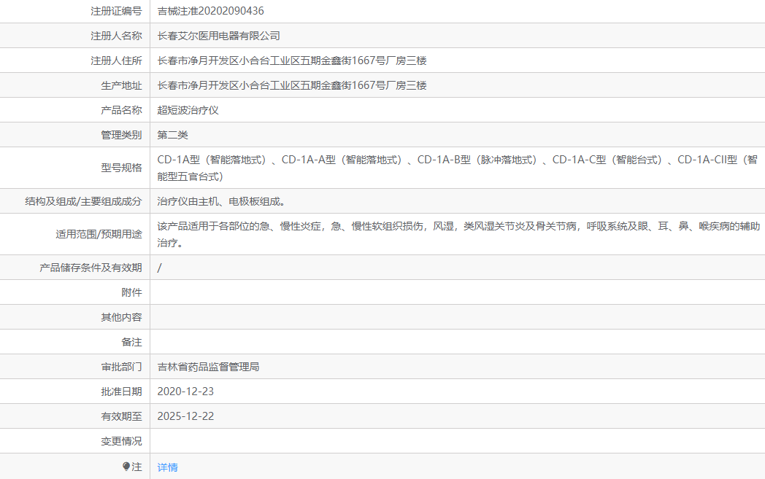Select the intended-use description starting 该产品适用于

tap(458, 234)
